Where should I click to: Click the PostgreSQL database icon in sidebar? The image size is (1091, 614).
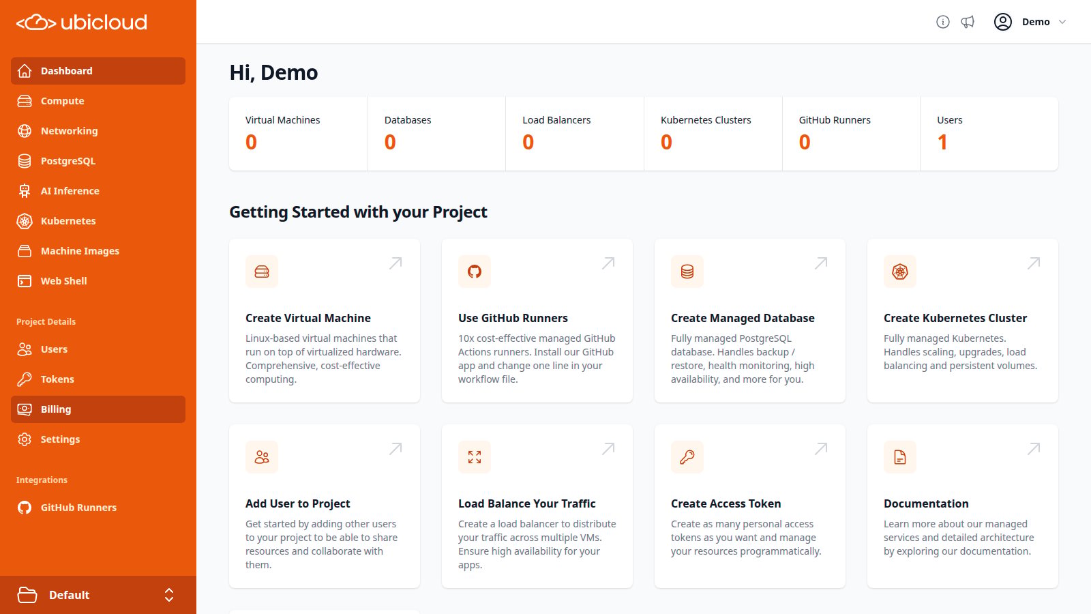point(25,161)
